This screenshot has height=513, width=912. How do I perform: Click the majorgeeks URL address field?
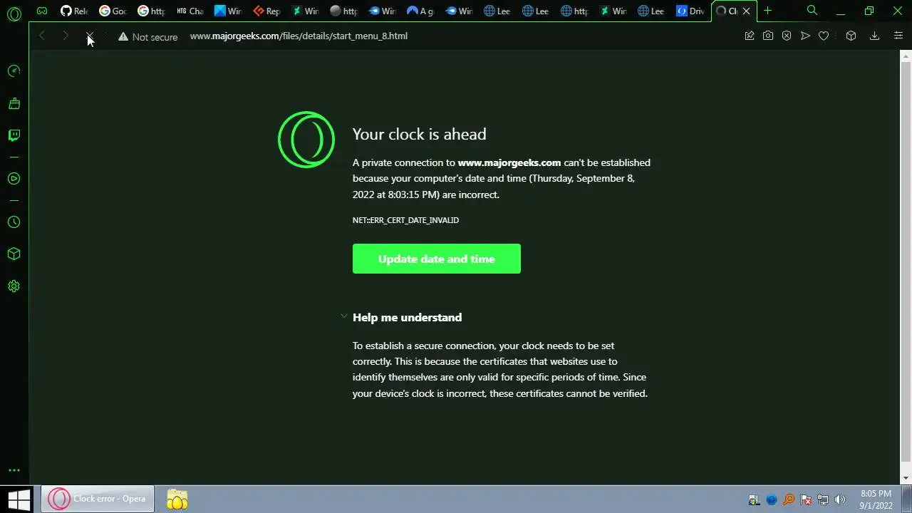tap(299, 36)
